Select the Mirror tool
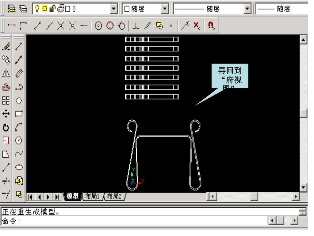Screen dimensions: 314x236 click(6, 73)
